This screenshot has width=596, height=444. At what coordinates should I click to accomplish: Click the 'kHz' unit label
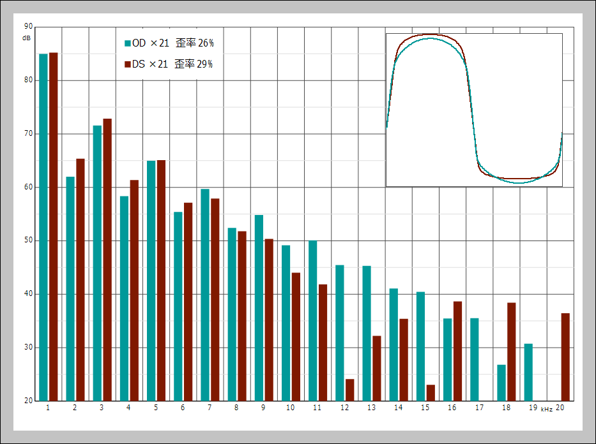[x=547, y=410]
